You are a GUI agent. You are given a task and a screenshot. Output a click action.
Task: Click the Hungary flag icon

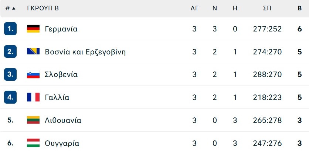tap(33, 143)
